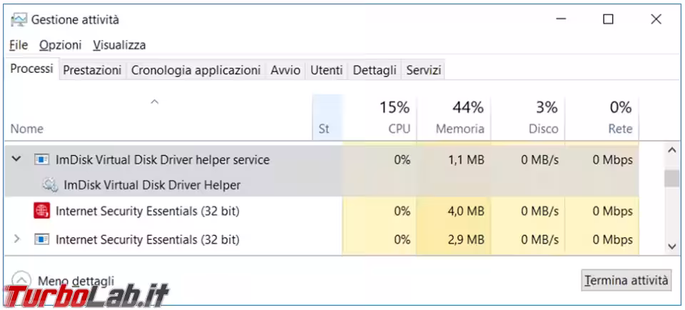
Task: Open the Opzioni menu
Action: click(60, 44)
